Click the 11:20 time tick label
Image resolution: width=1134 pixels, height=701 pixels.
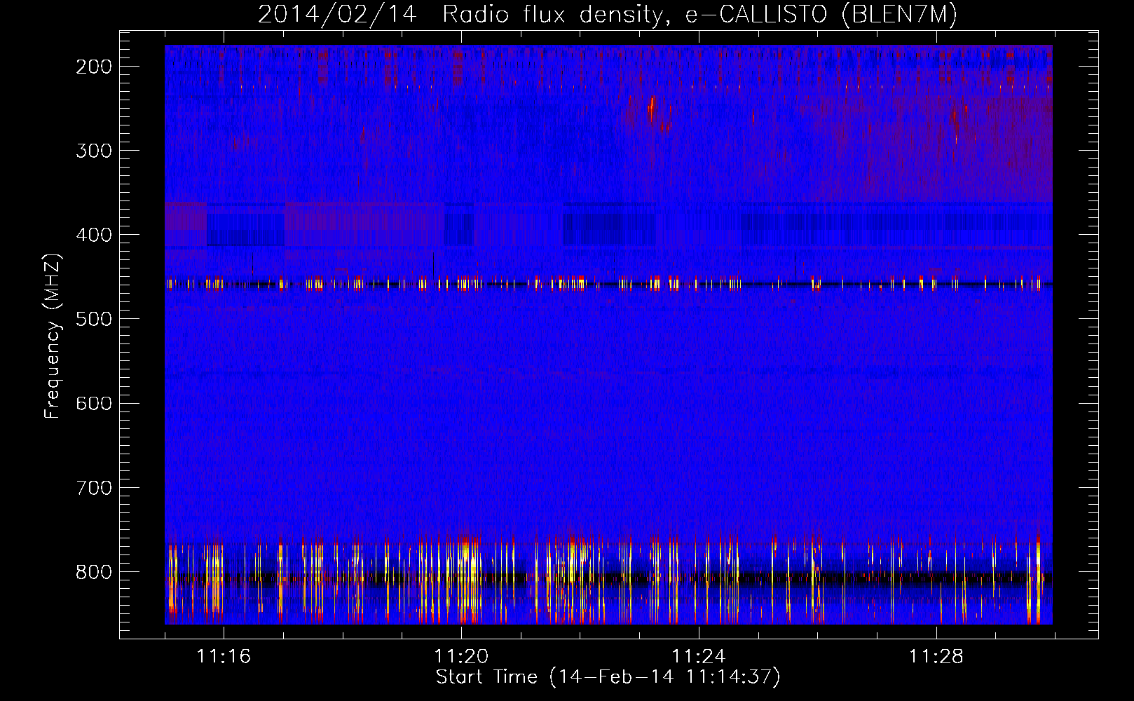[x=461, y=657]
